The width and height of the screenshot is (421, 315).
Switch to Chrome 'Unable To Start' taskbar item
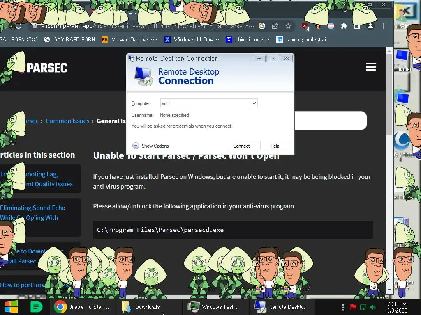(x=83, y=307)
